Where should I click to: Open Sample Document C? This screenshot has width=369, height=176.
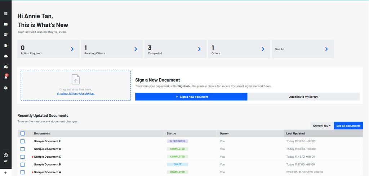[47, 157]
